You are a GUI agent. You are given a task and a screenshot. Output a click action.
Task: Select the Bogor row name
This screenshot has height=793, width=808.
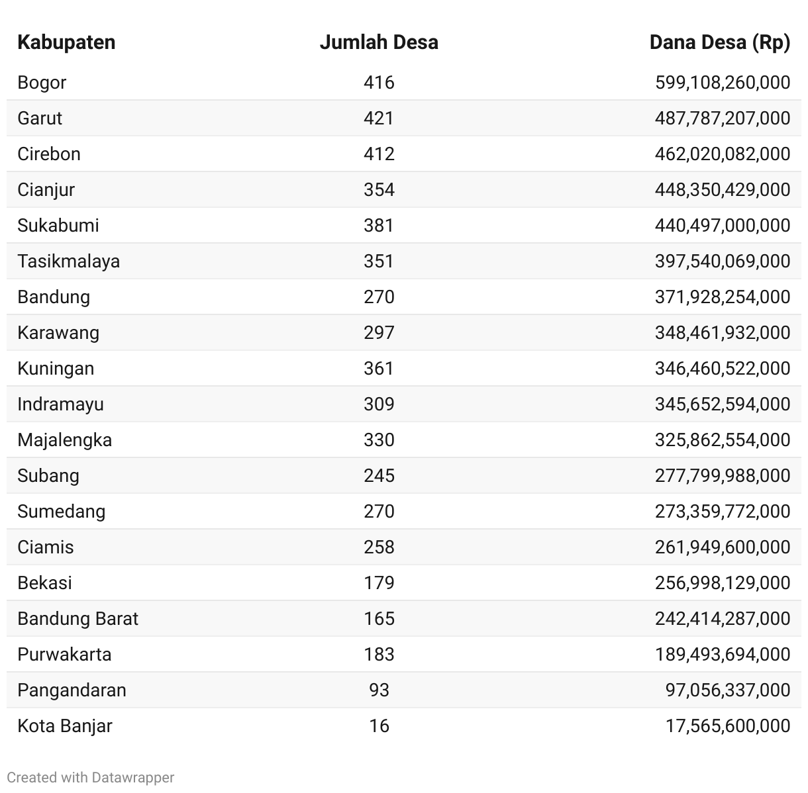[42, 83]
